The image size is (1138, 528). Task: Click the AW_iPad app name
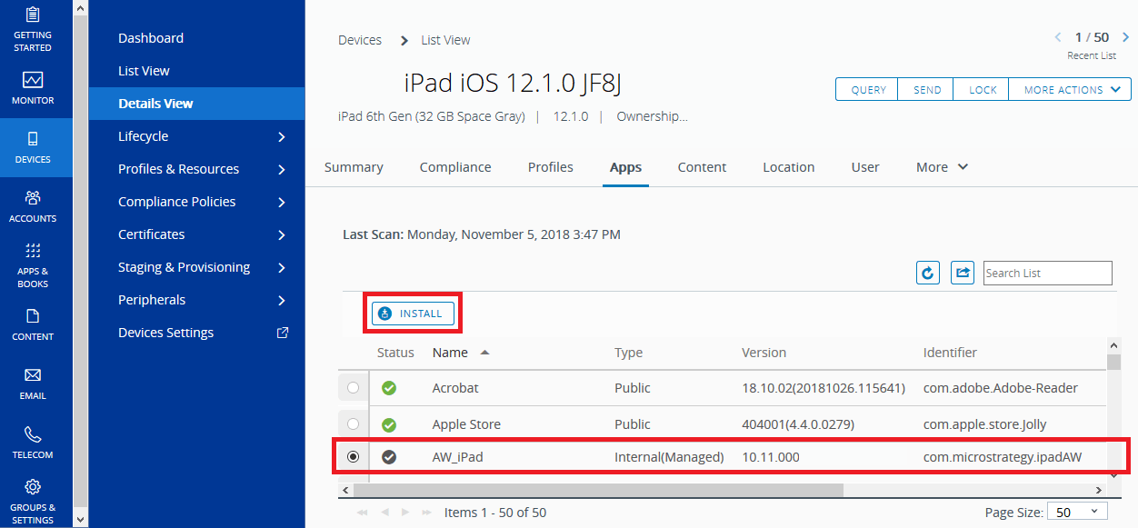pos(457,457)
